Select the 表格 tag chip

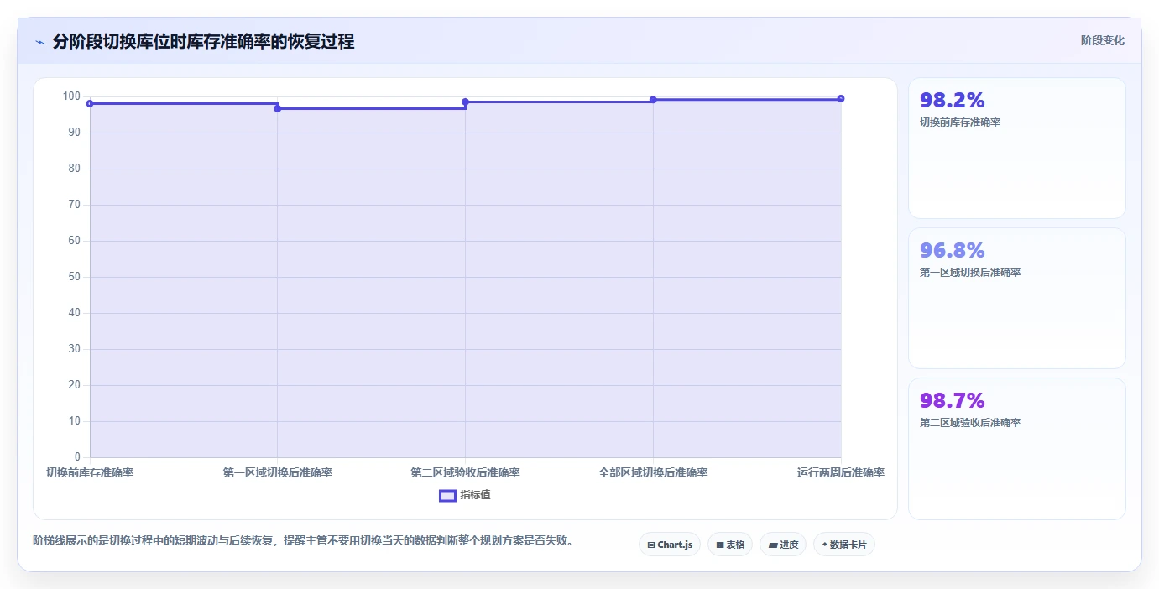tap(729, 545)
